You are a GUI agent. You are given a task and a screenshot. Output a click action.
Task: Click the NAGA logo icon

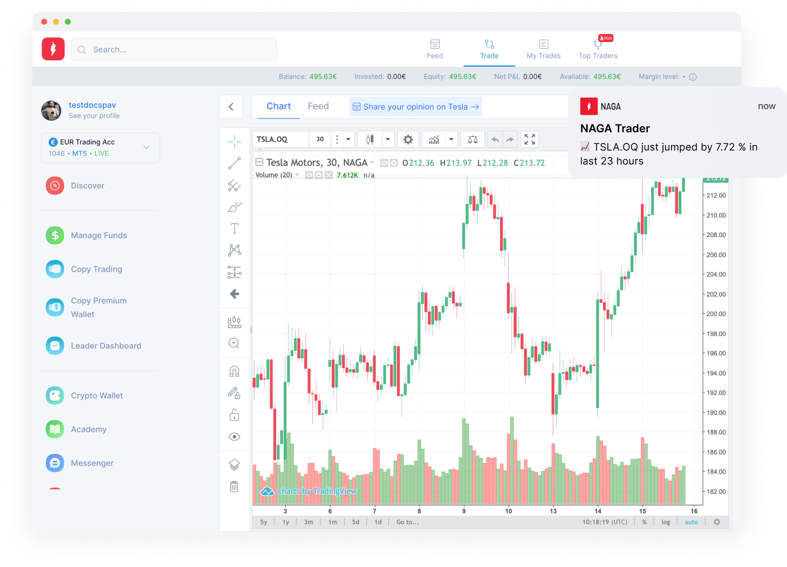click(53, 49)
